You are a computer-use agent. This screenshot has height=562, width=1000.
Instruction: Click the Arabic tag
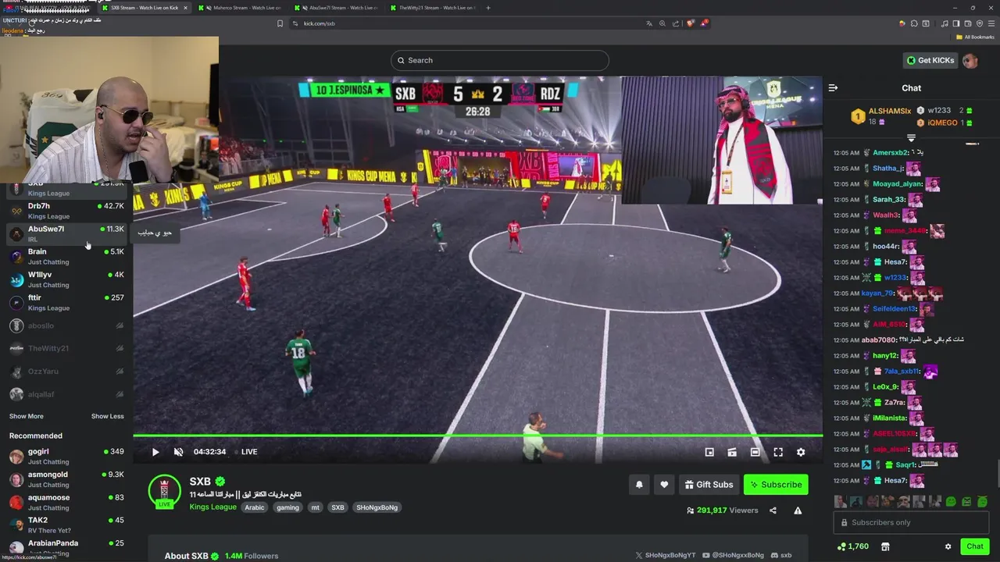tap(255, 507)
